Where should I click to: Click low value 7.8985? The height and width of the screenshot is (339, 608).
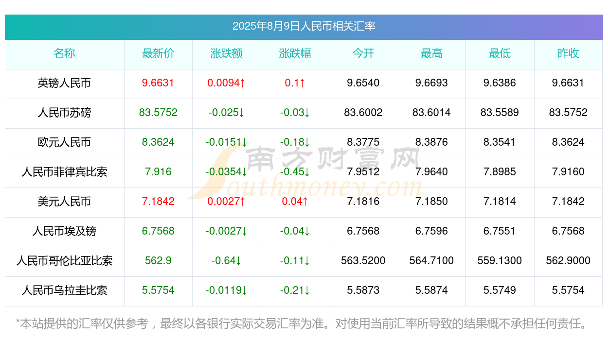pyautogui.click(x=500, y=172)
